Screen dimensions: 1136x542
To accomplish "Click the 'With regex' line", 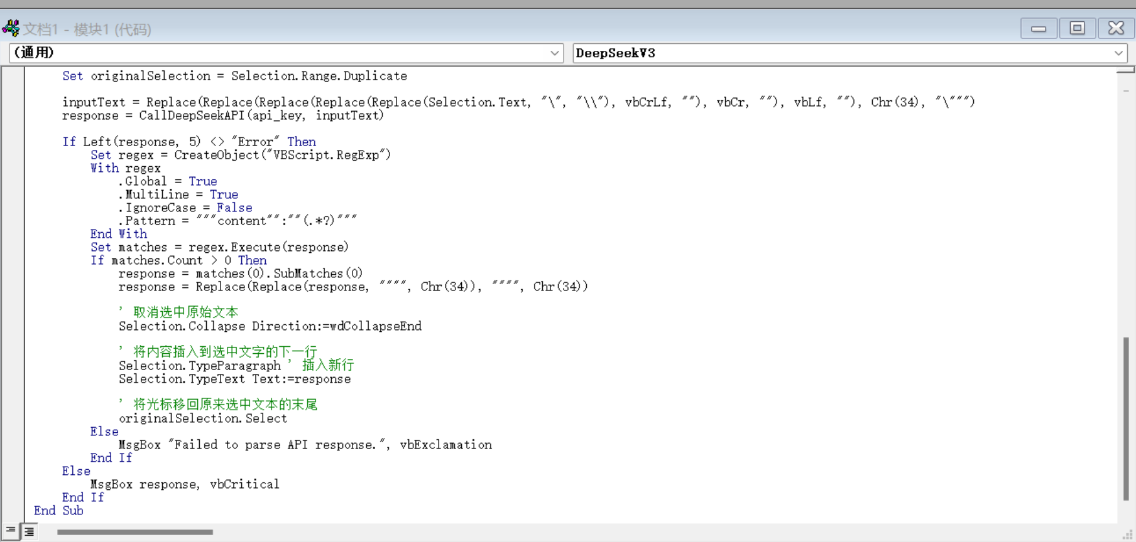I will [x=125, y=168].
